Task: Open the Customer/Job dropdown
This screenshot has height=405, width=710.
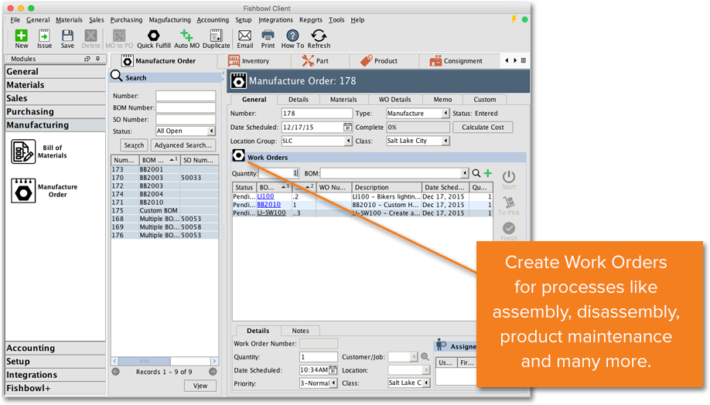Action: [414, 357]
